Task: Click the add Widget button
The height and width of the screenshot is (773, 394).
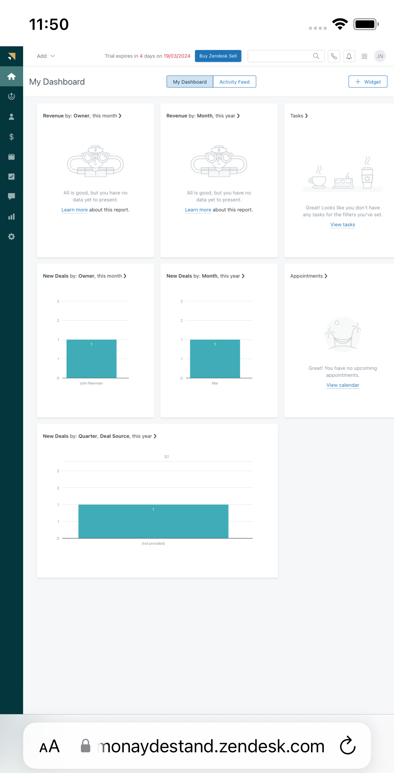Action: (368, 82)
